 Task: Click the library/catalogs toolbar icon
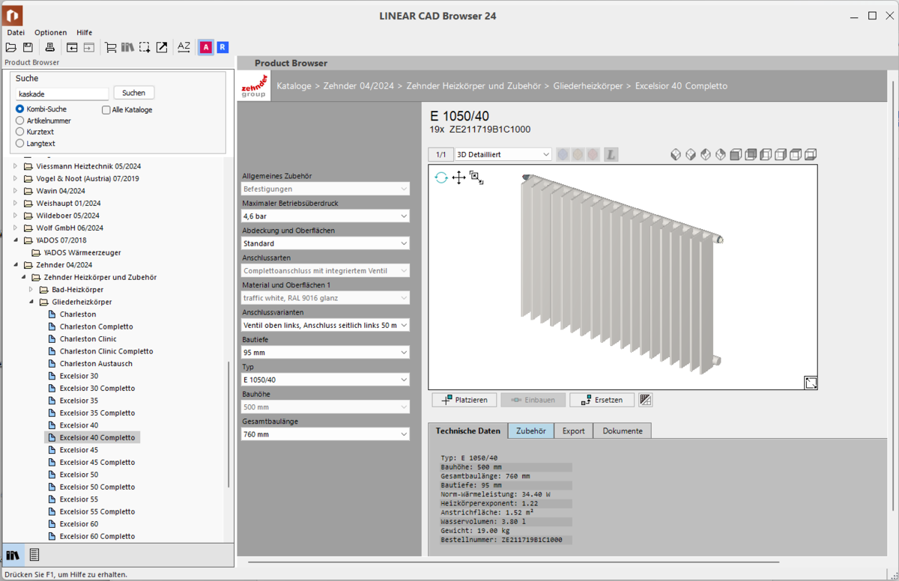(x=126, y=46)
